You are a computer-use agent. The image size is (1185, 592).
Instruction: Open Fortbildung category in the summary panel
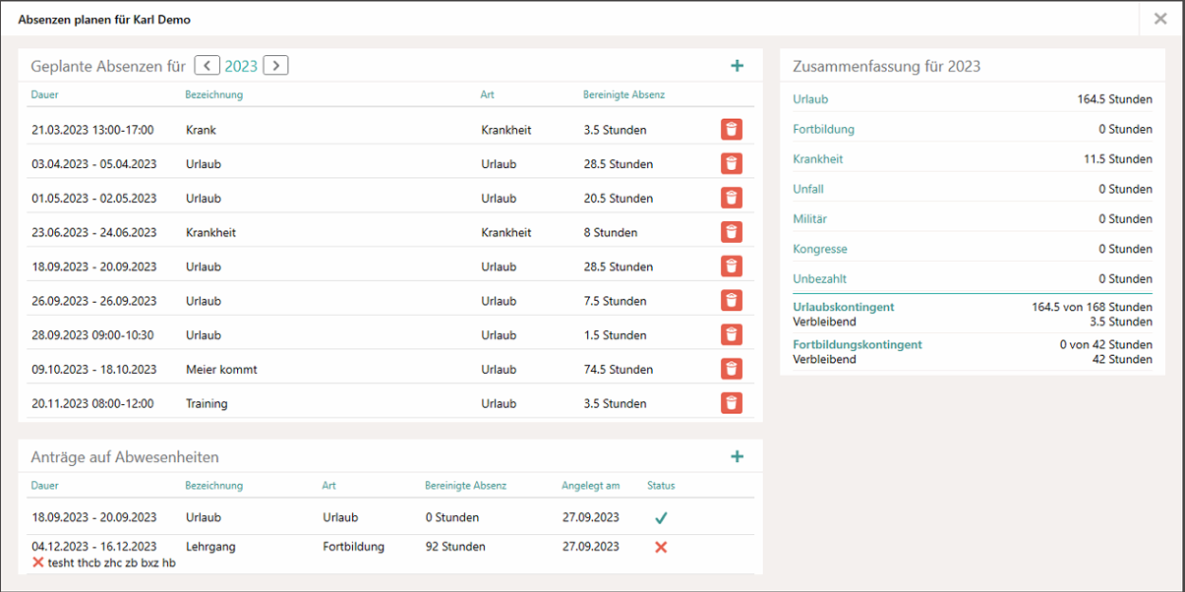point(823,129)
